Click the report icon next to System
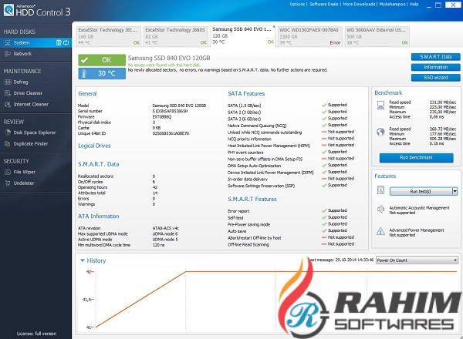The image size is (463, 339). pos(59,42)
